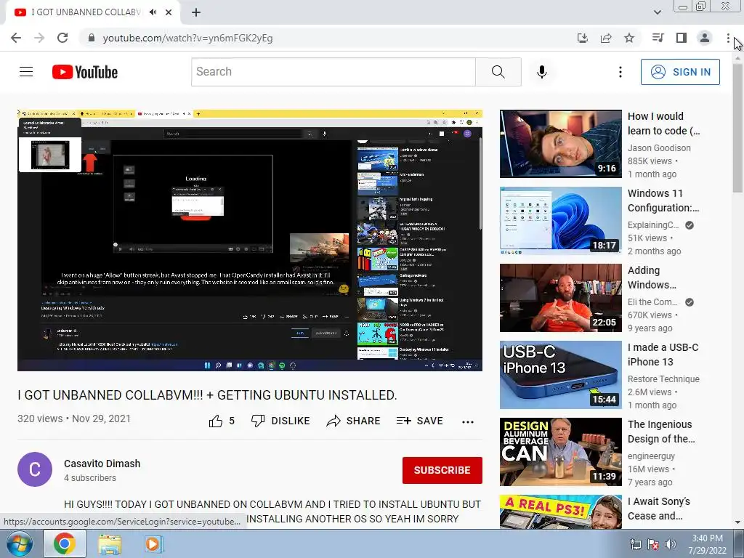Open 'How I would learn to code' thumbnail
The height and width of the screenshot is (558, 744).
coord(560,144)
